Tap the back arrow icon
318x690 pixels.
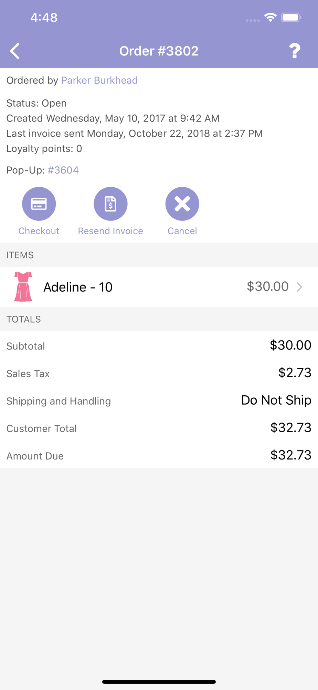[15, 51]
